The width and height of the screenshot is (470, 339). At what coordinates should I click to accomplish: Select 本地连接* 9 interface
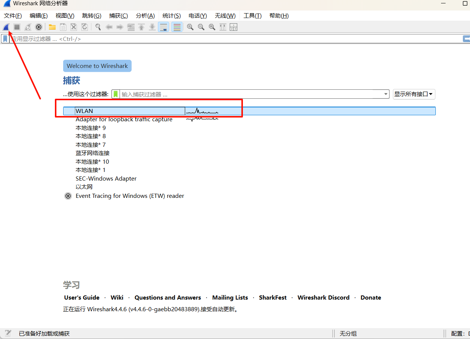pyautogui.click(x=91, y=128)
